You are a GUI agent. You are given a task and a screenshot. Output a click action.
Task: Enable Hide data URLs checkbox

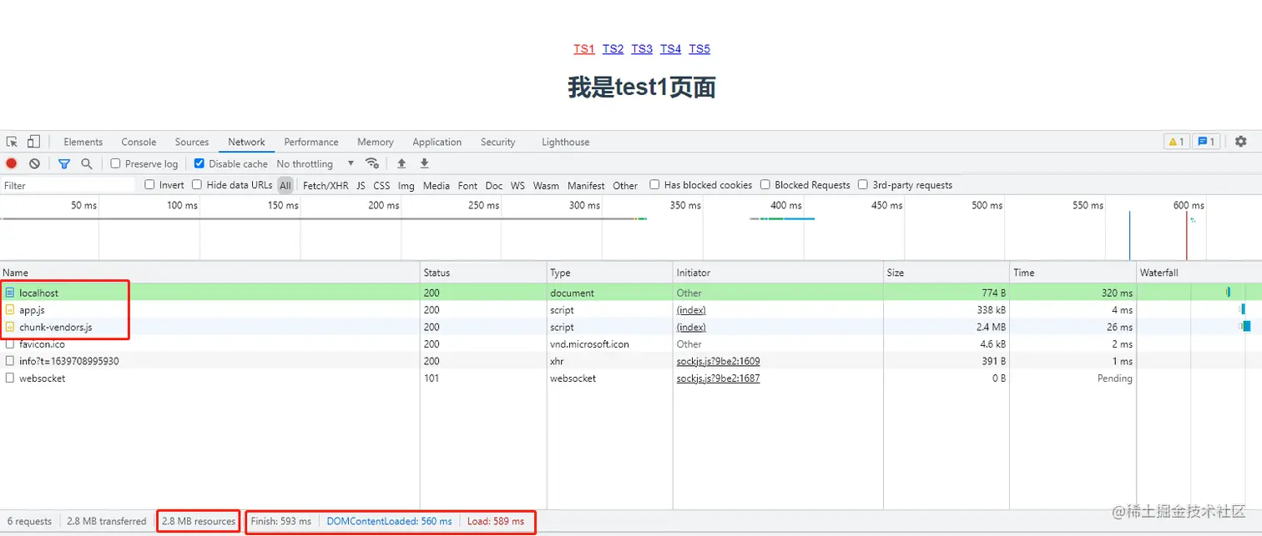pyautogui.click(x=197, y=185)
